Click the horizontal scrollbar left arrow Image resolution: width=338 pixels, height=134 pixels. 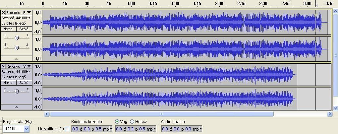(47, 114)
